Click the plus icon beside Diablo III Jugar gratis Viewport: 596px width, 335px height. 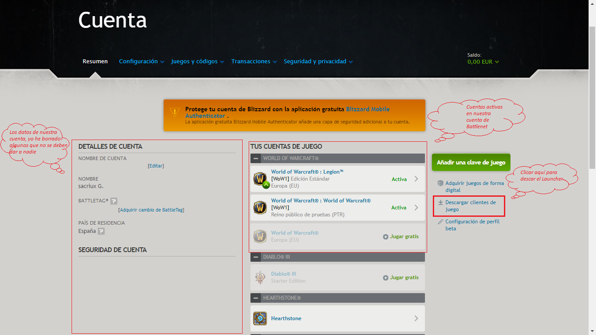[386, 278]
